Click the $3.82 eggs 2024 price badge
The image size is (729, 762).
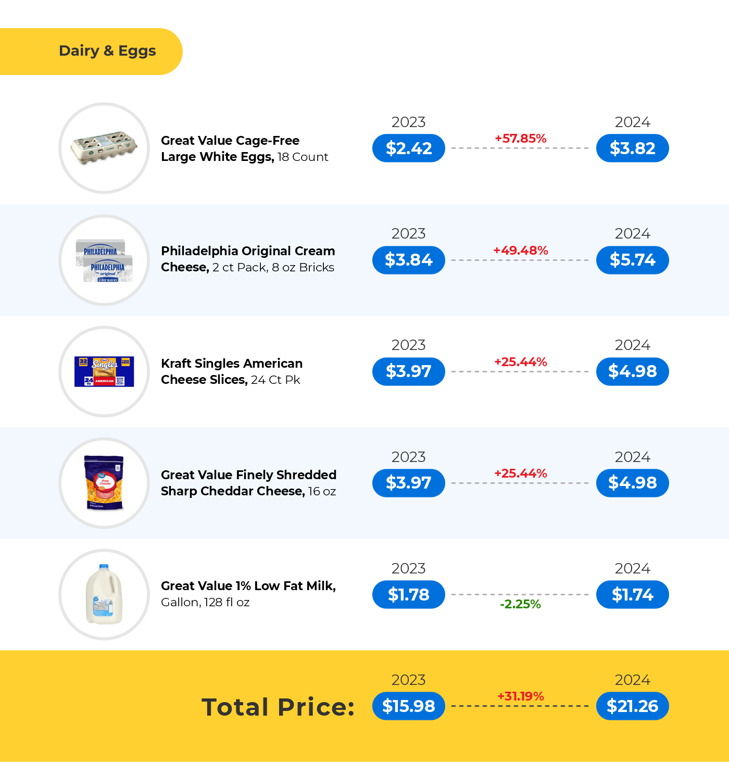(632, 148)
